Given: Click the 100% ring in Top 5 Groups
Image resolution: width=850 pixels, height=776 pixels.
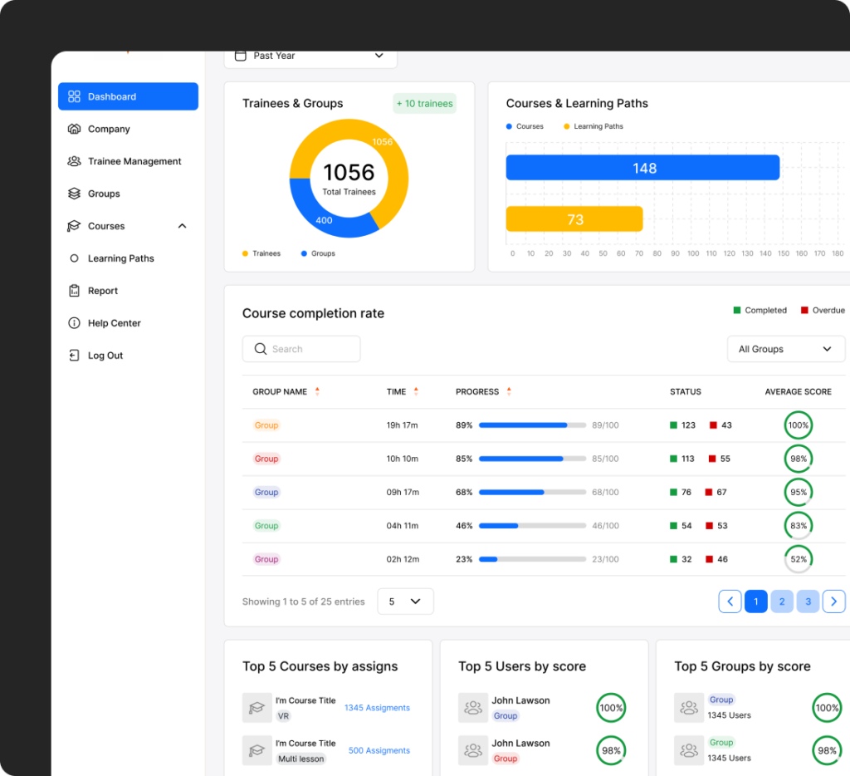Looking at the screenshot, I should click(828, 708).
